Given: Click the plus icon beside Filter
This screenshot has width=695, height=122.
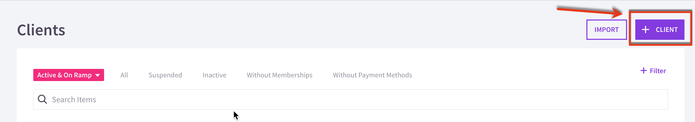Looking at the screenshot, I should coord(644,71).
